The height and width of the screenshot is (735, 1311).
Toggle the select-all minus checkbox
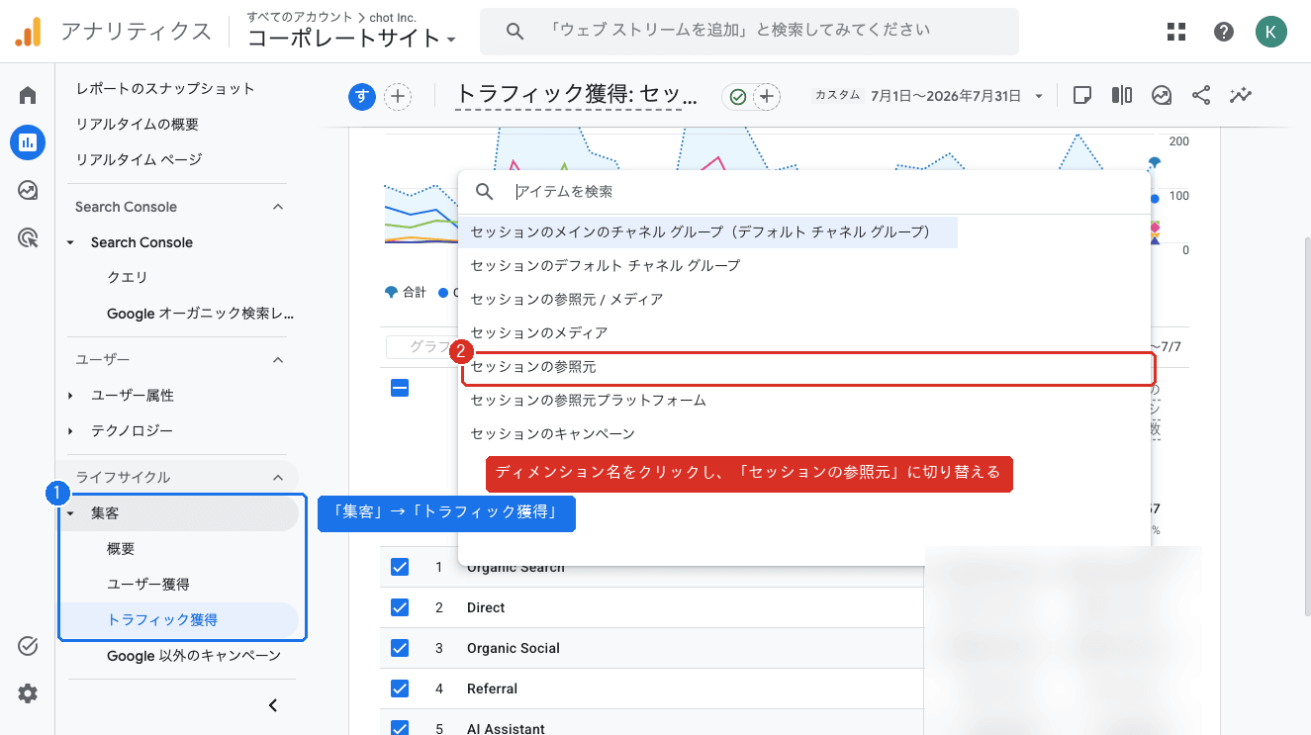point(400,388)
